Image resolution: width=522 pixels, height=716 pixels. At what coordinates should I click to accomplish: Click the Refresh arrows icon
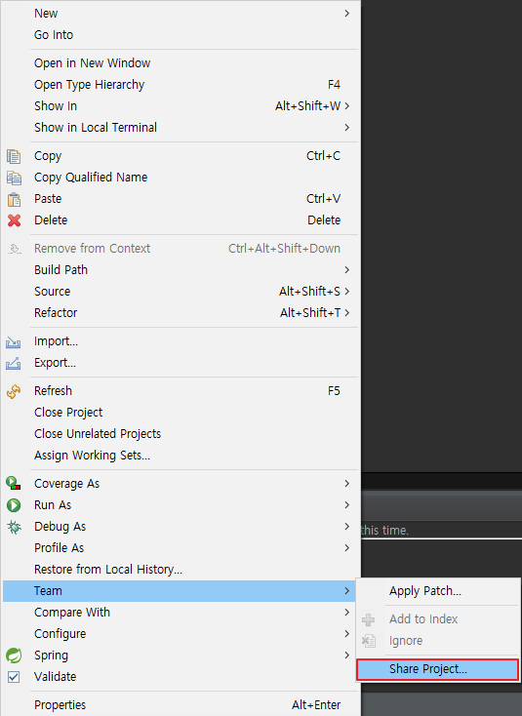[x=14, y=391]
